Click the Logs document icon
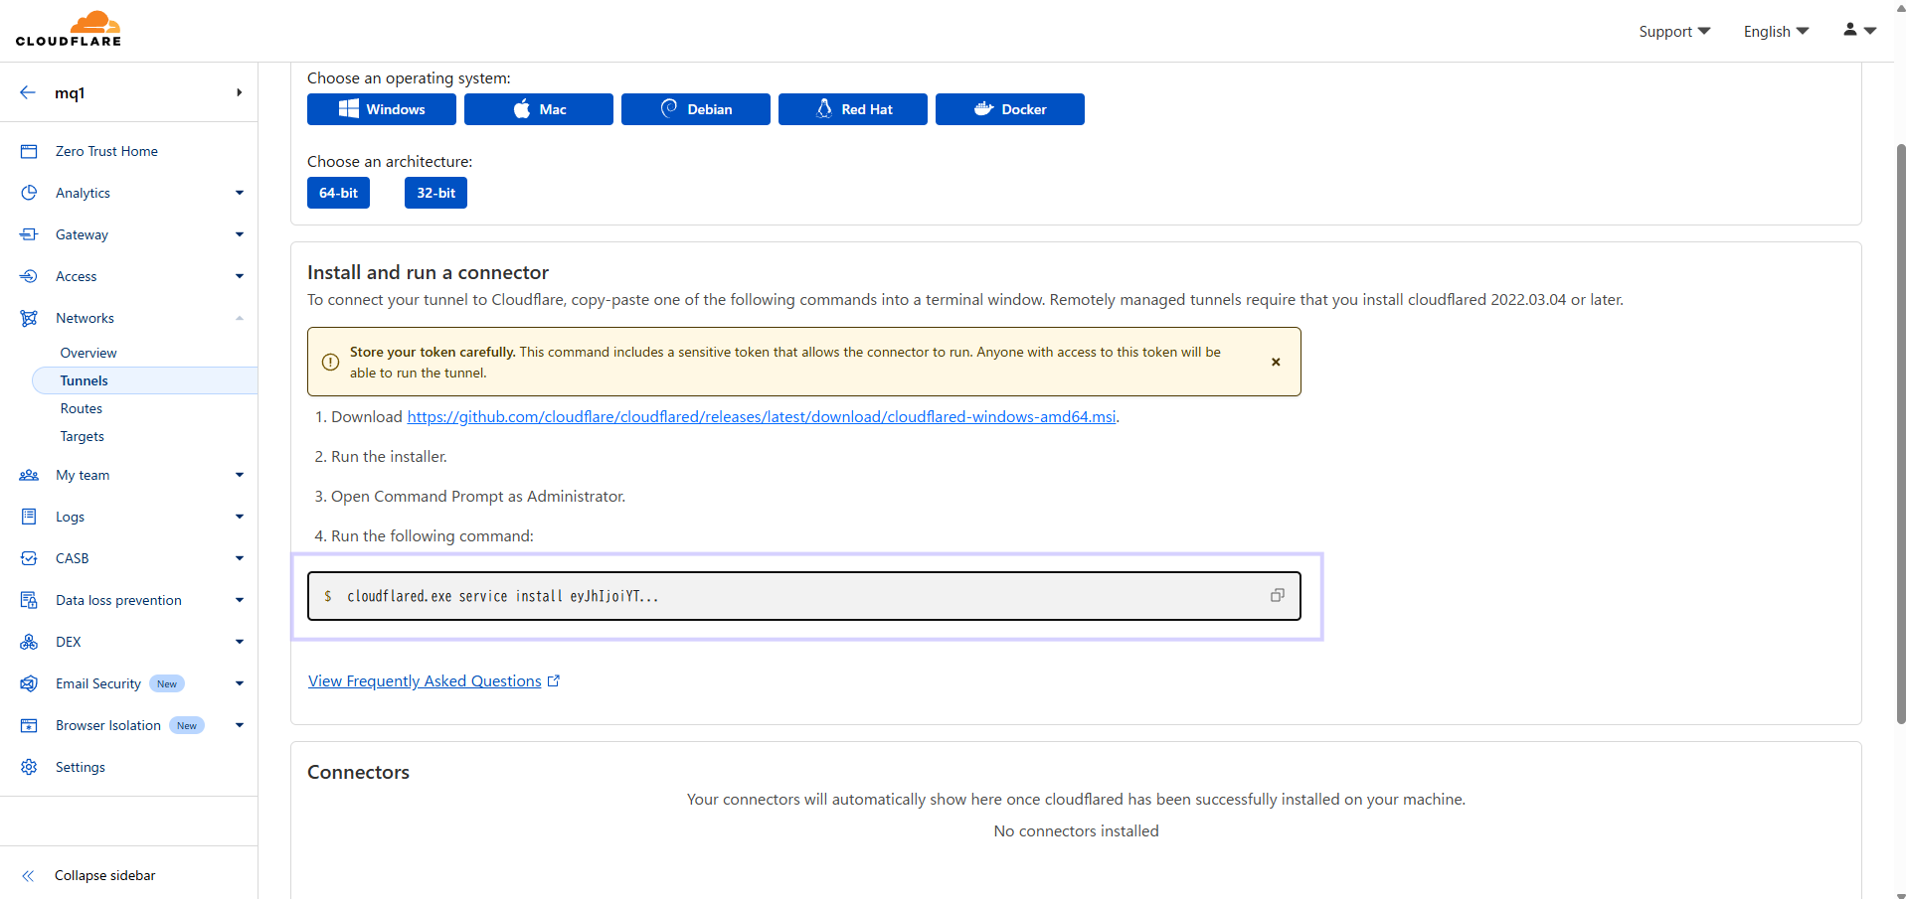This screenshot has width=1906, height=899. [29, 517]
